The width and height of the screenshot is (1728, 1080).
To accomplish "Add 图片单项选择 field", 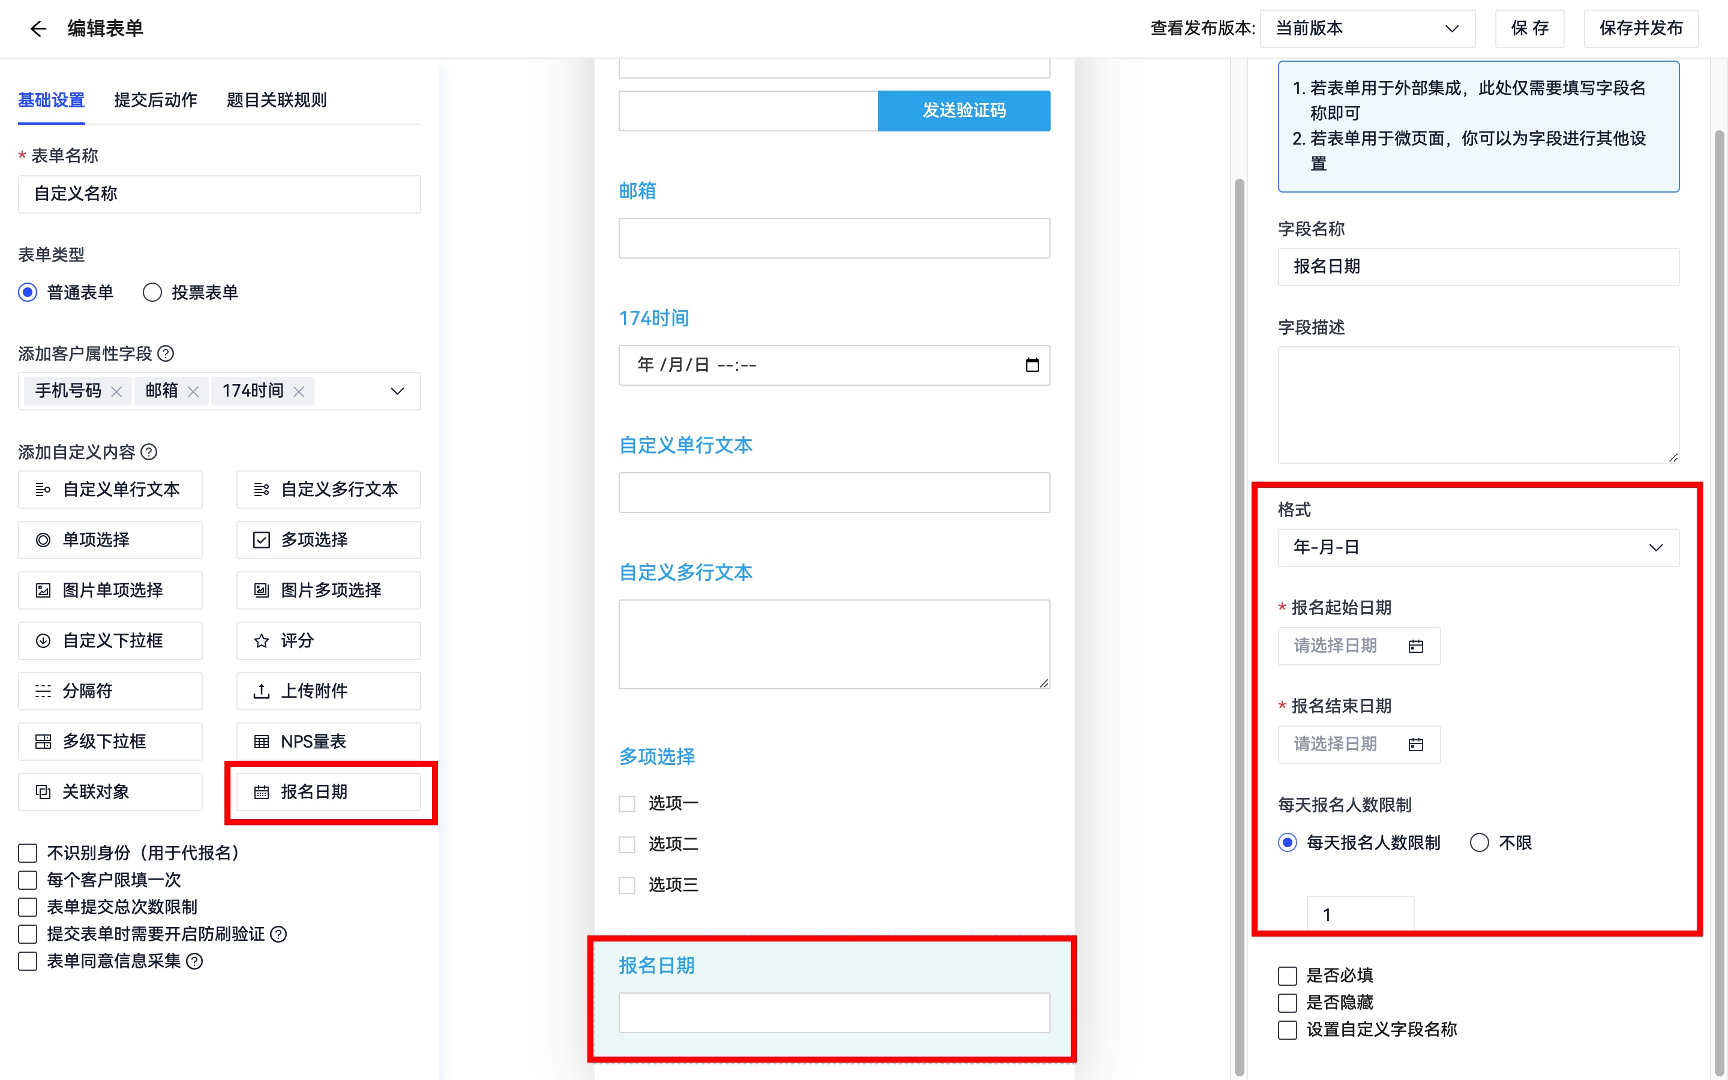I will point(110,590).
